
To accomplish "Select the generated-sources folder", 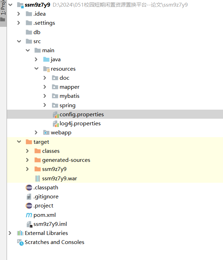I will [66, 160].
